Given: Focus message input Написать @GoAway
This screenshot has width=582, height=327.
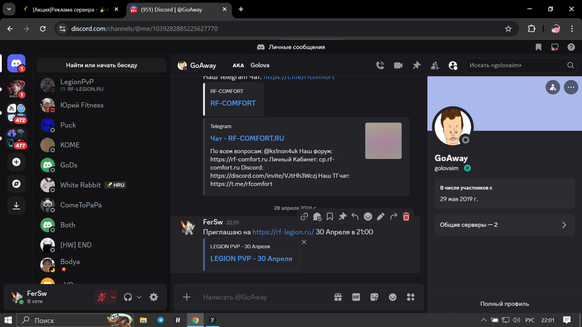Looking at the screenshot, I should (266, 297).
